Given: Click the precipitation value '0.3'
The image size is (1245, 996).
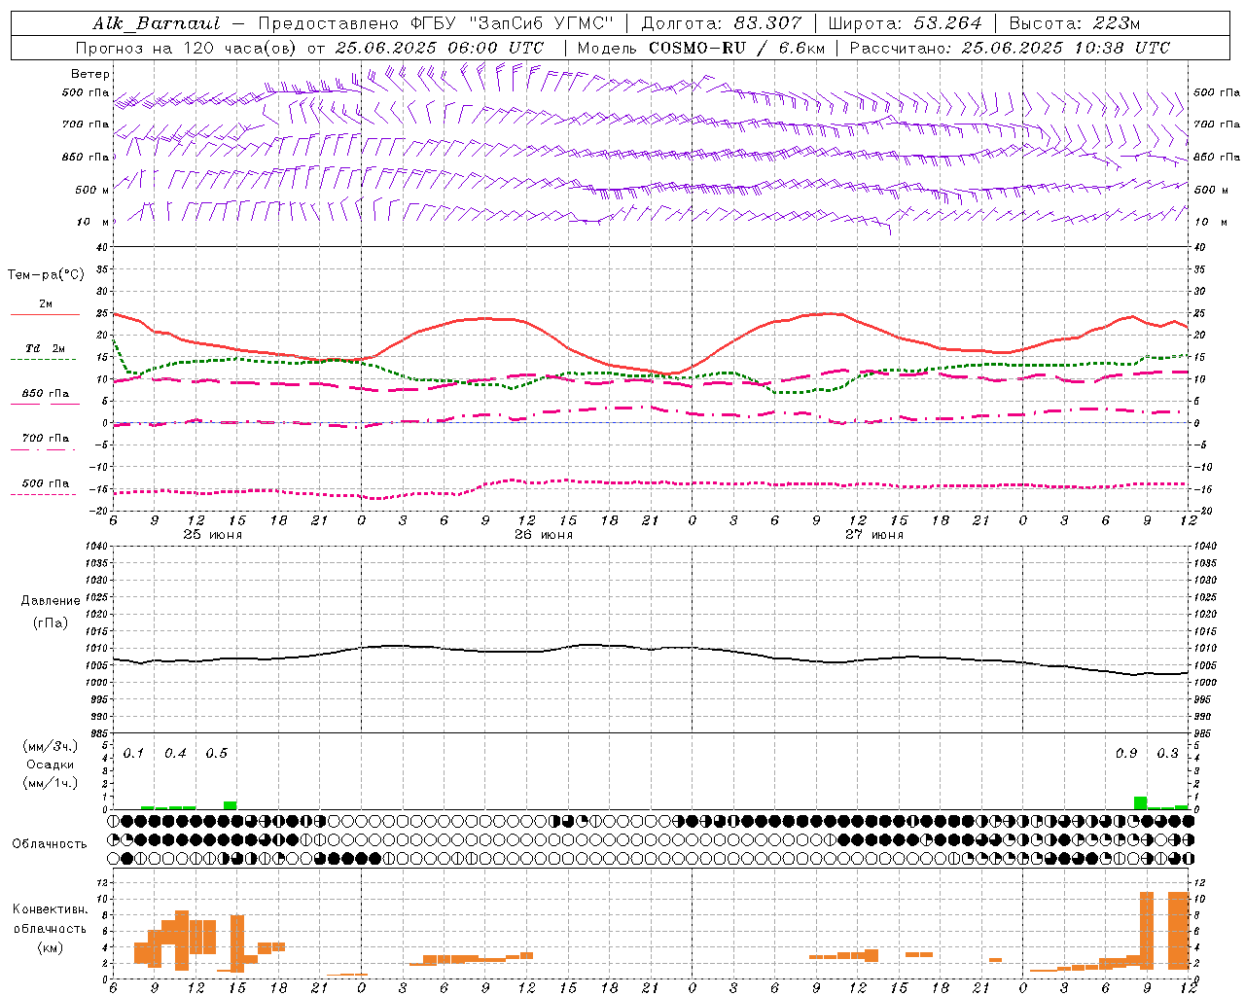Looking at the screenshot, I should click(x=1167, y=754).
